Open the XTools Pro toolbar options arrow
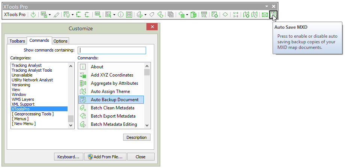345x168 pixels. [x=267, y=6]
